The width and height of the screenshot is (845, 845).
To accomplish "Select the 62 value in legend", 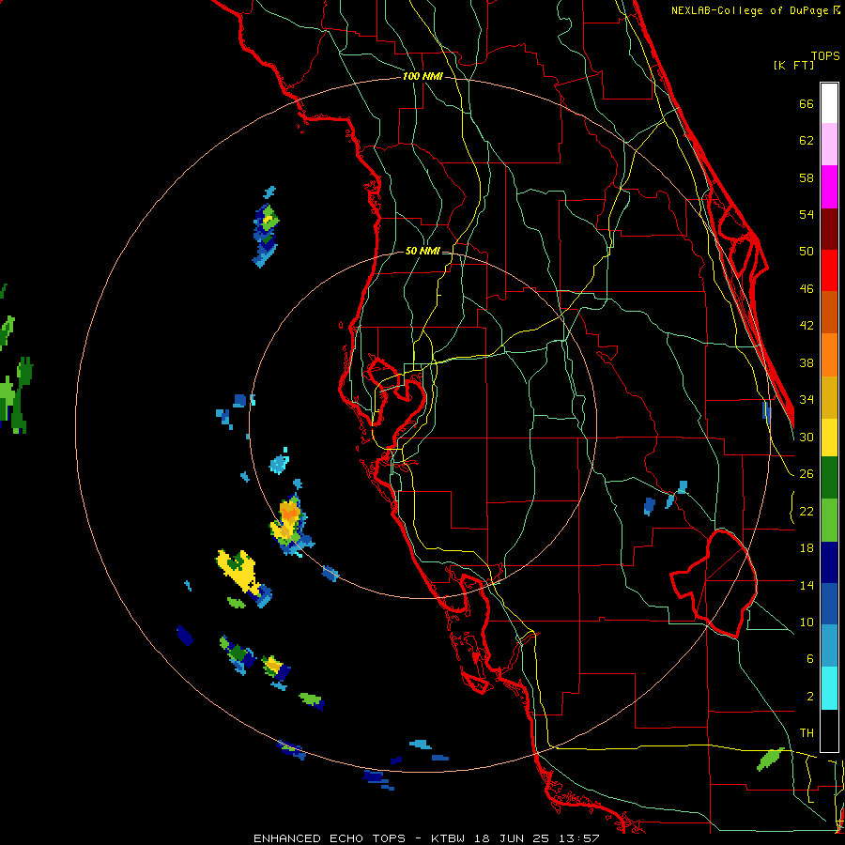I will 807,141.
